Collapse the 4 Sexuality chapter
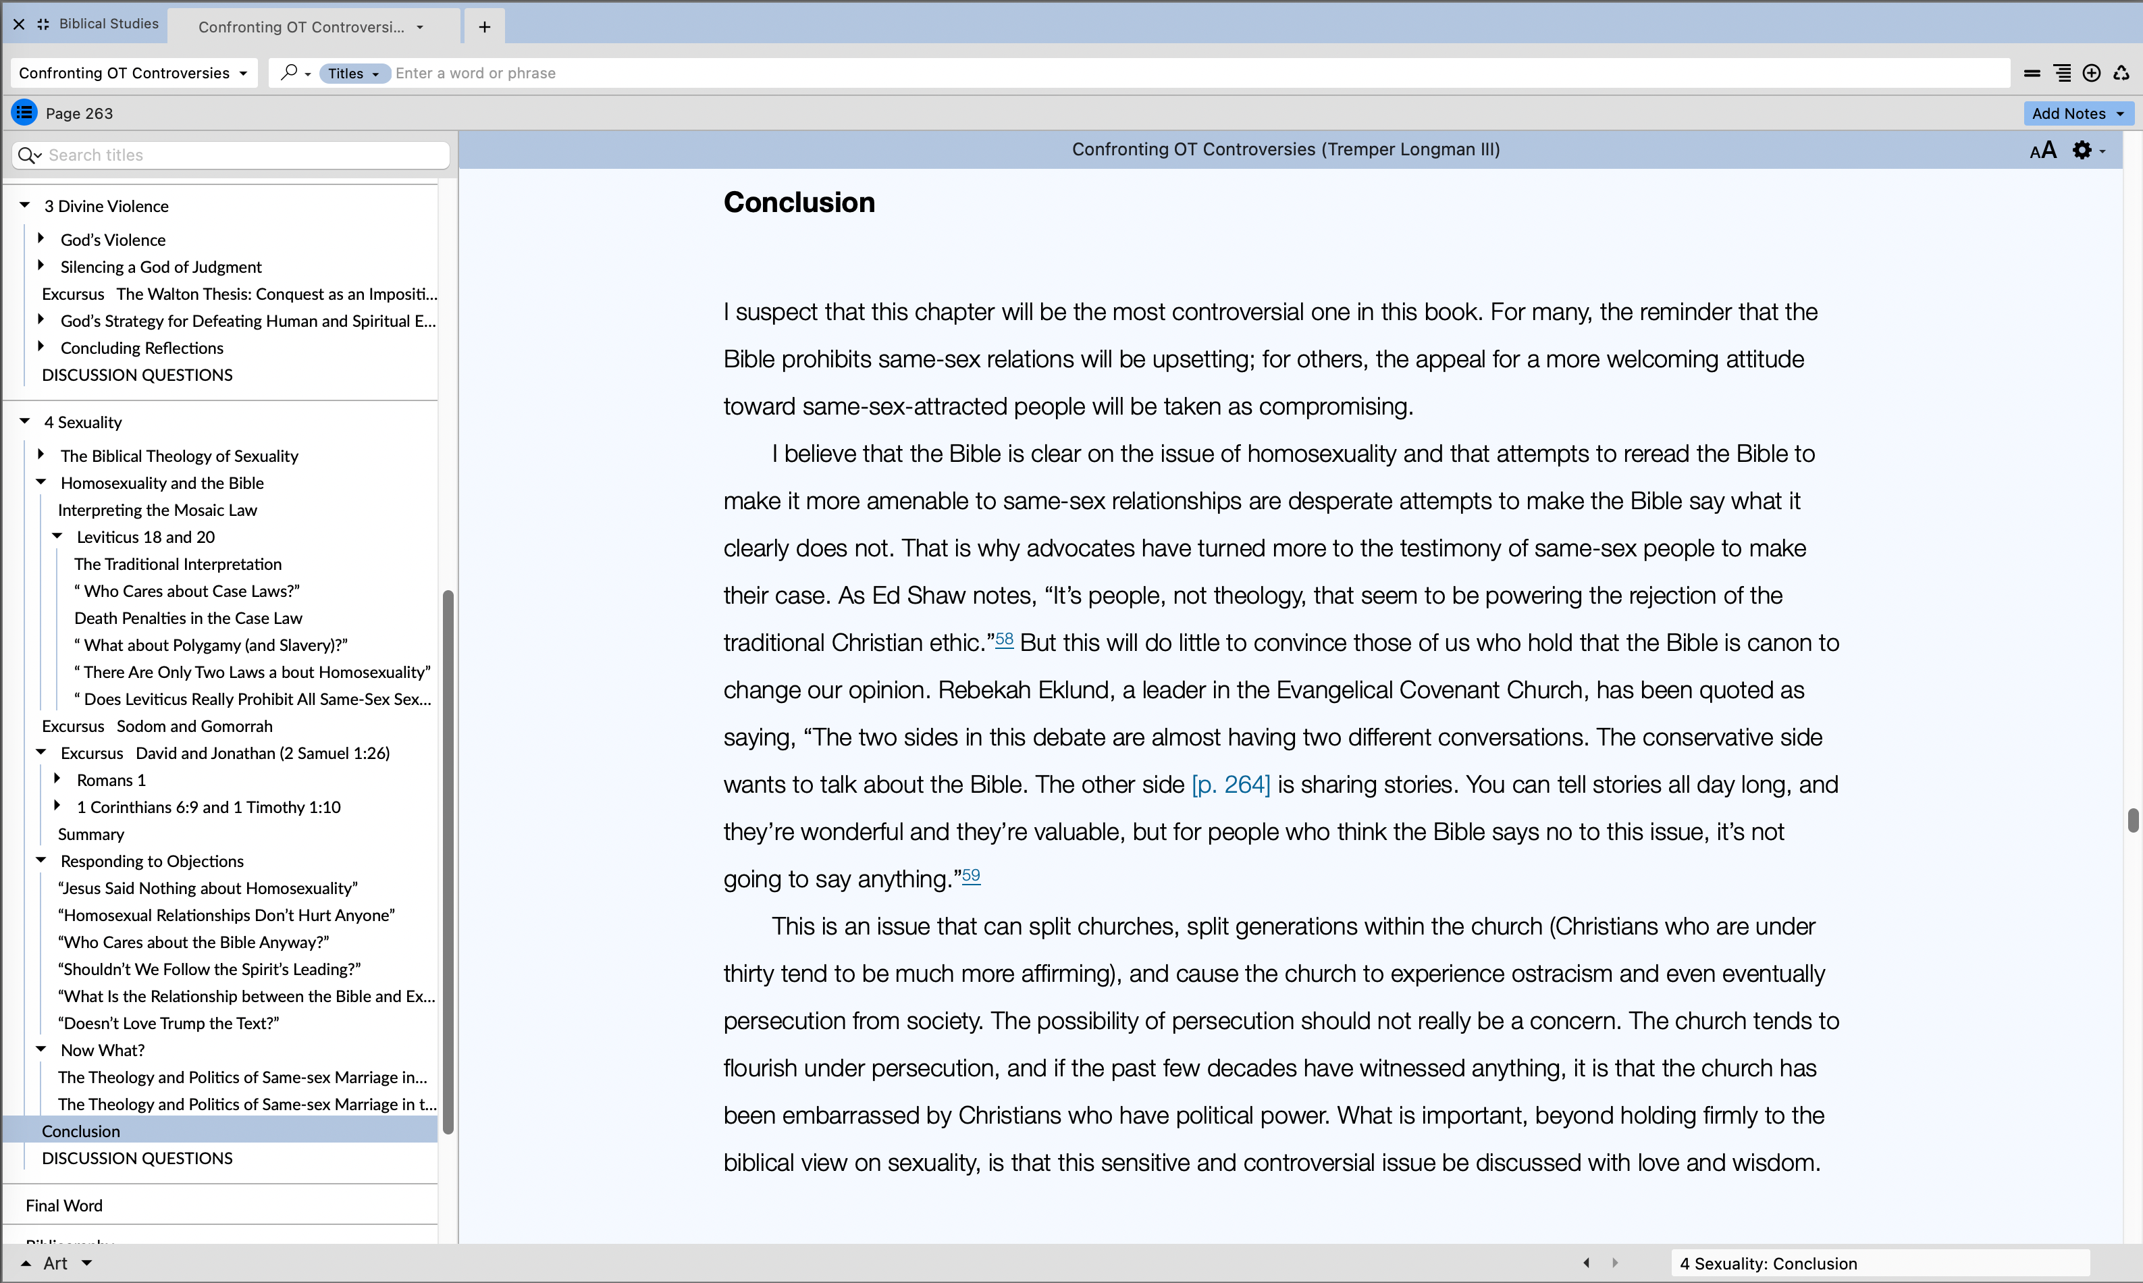This screenshot has width=2143, height=1283. click(25, 421)
